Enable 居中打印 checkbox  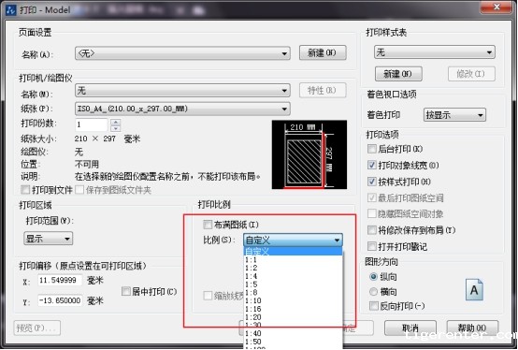point(126,291)
